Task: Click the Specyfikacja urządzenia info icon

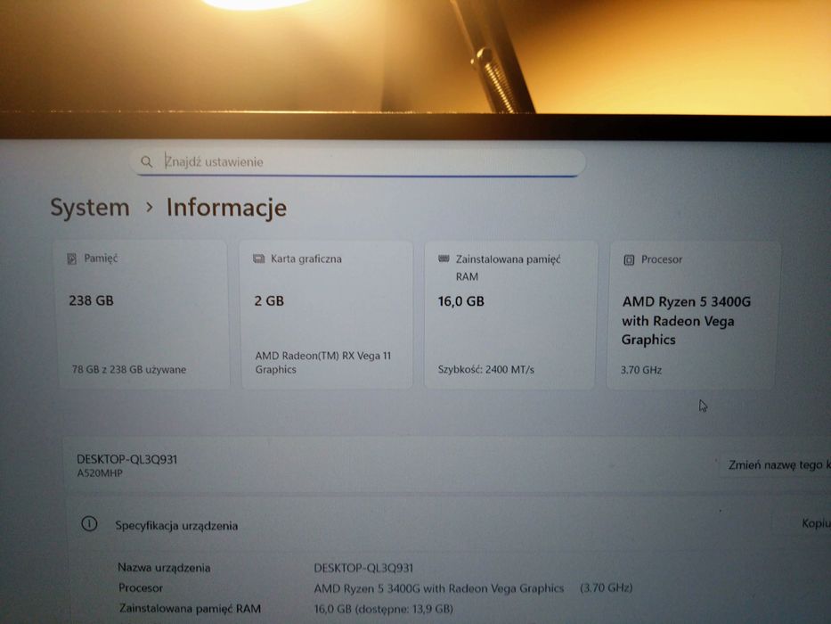Action: coord(89,524)
